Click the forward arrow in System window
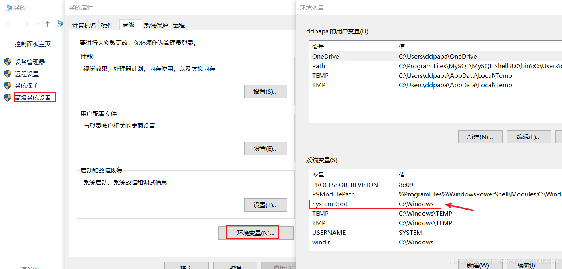The width and height of the screenshot is (562, 269). [x=25, y=24]
